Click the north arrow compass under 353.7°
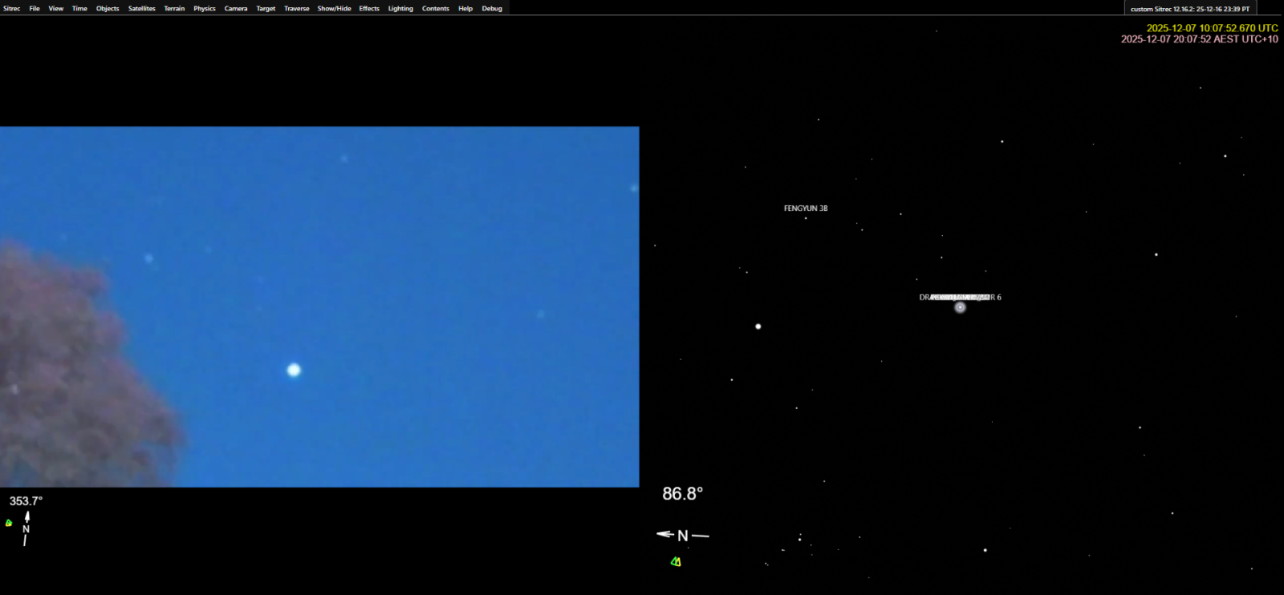 [26, 528]
